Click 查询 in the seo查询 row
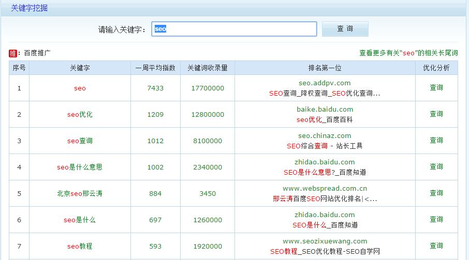This screenshot has height=260, width=469. (x=436, y=141)
